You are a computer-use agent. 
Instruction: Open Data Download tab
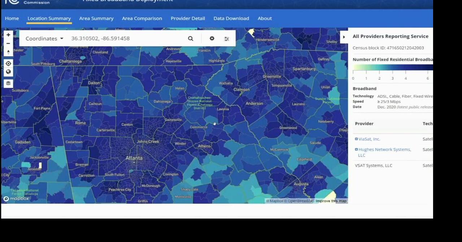click(x=231, y=18)
